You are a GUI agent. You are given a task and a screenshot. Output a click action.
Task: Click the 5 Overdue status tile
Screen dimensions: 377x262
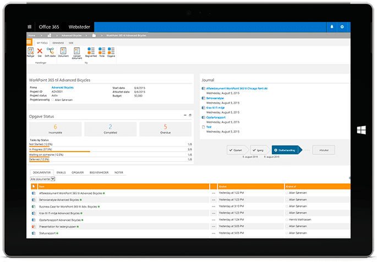(x=166, y=129)
